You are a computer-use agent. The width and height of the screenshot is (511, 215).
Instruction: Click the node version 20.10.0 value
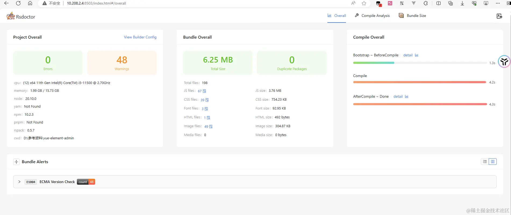(x=31, y=99)
